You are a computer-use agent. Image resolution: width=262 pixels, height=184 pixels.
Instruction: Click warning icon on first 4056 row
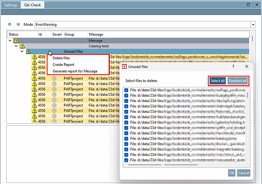pos(34,57)
